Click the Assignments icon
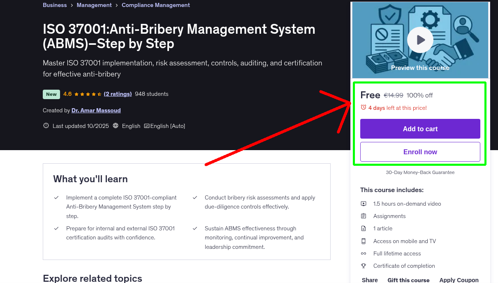 pos(364,216)
